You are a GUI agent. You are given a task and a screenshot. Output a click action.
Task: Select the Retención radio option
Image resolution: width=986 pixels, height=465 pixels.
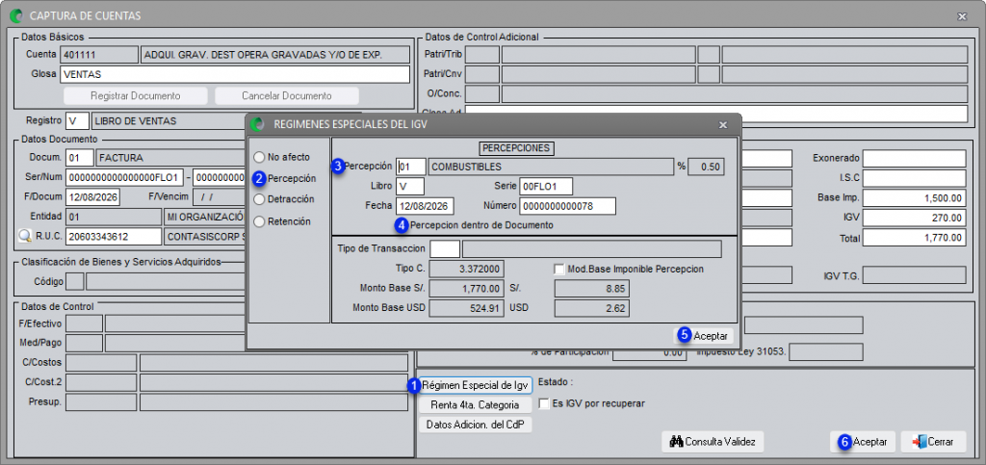(258, 221)
